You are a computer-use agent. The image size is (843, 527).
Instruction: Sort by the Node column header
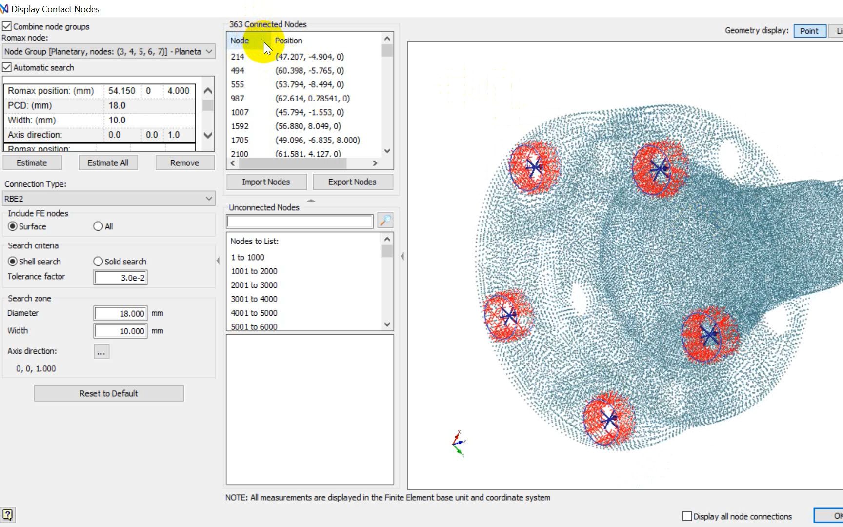240,41
